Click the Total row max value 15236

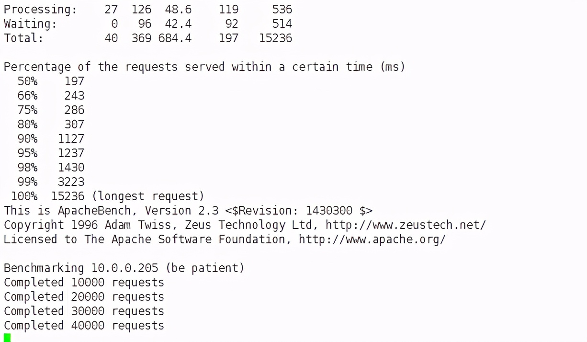coord(275,38)
